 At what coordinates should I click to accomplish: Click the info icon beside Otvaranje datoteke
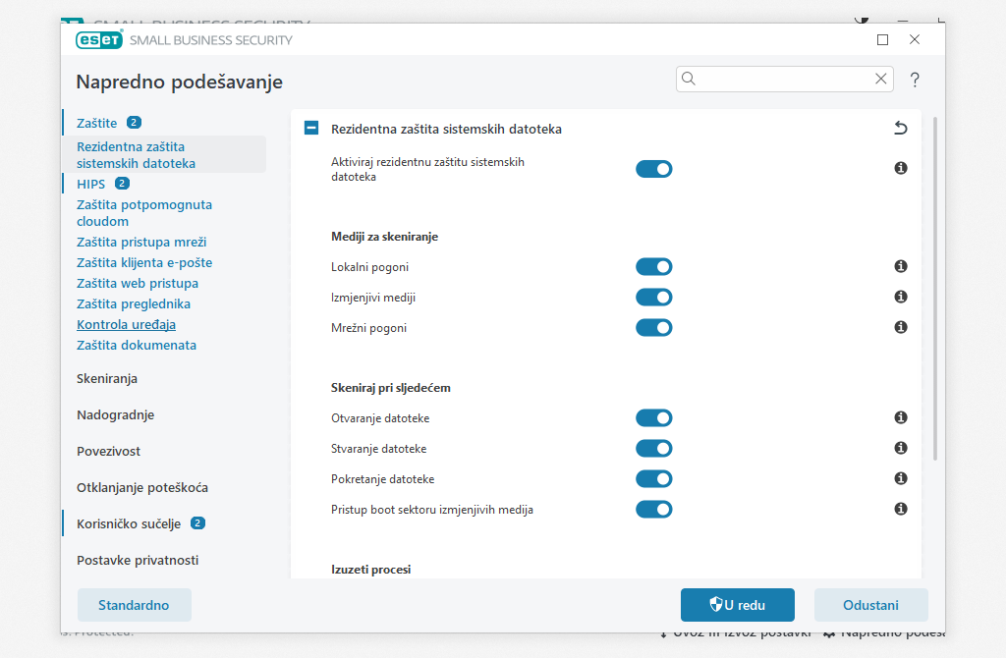(x=900, y=417)
